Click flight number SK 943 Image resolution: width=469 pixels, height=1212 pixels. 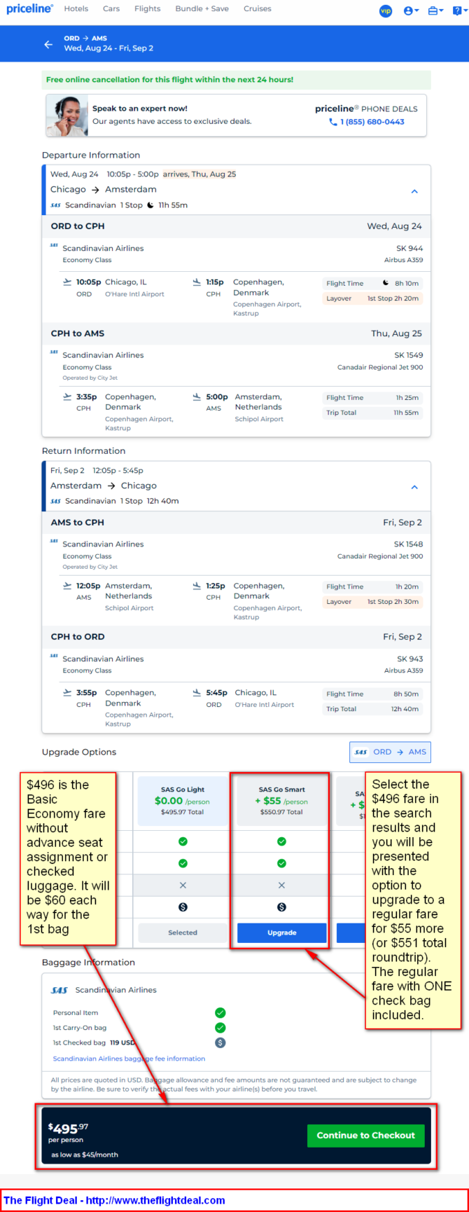(409, 659)
